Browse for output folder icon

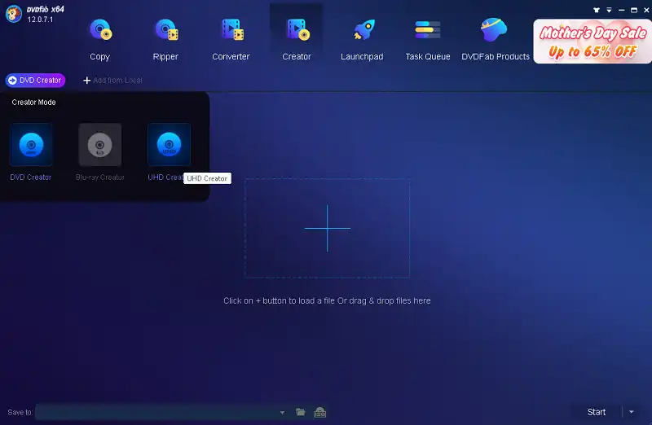pyautogui.click(x=301, y=413)
